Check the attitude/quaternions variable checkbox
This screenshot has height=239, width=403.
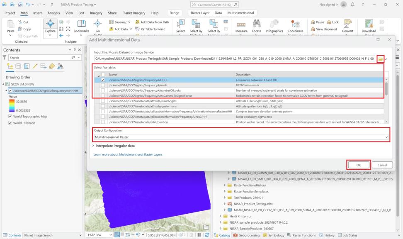tap(103, 106)
